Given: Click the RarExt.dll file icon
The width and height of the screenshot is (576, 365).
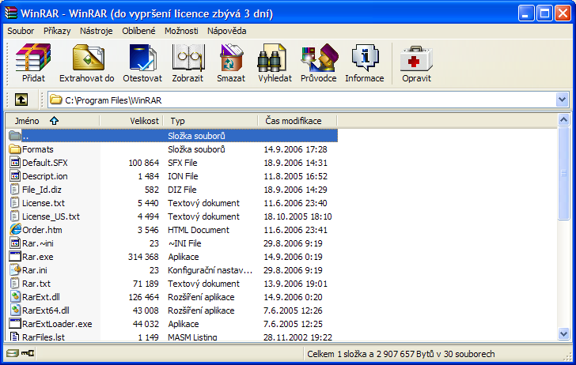Looking at the screenshot, I should pos(15,297).
